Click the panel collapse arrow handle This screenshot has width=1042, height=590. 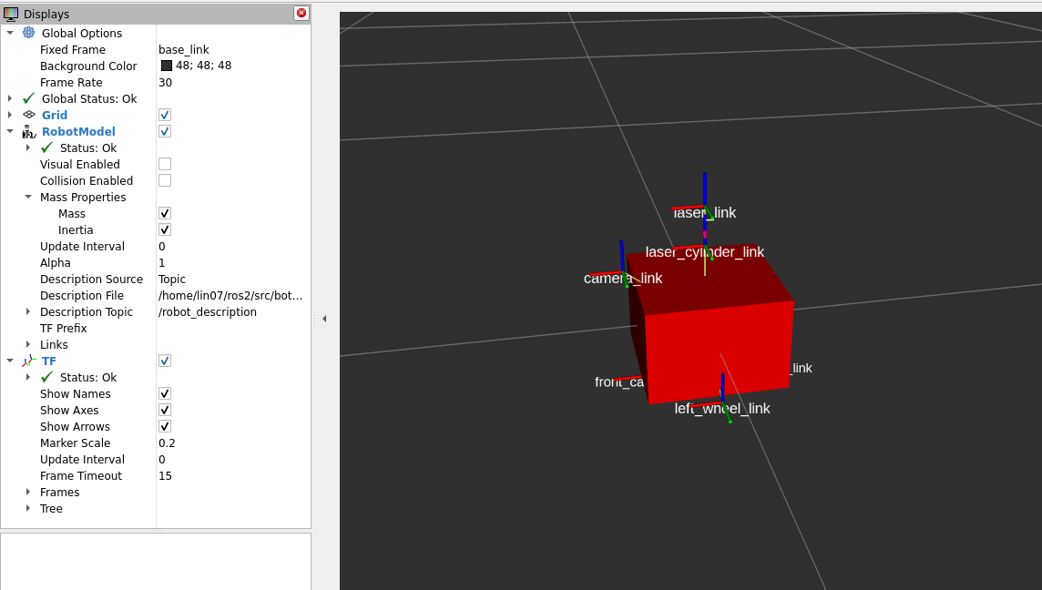click(x=323, y=319)
